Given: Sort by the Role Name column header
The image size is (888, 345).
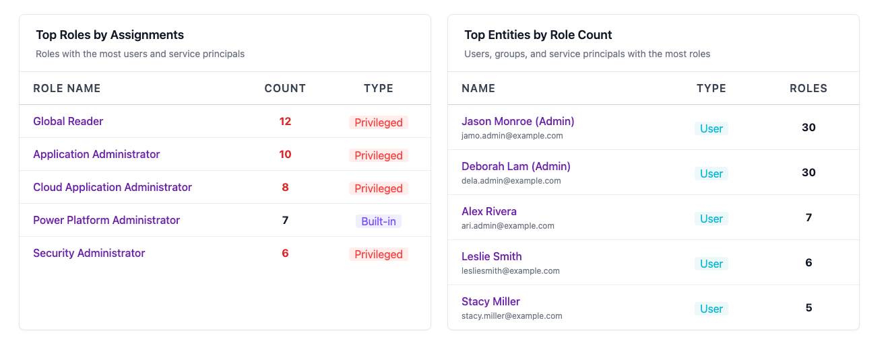Looking at the screenshot, I should coord(67,89).
